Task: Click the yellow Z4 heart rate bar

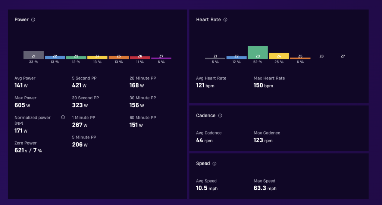Action: [279, 56]
